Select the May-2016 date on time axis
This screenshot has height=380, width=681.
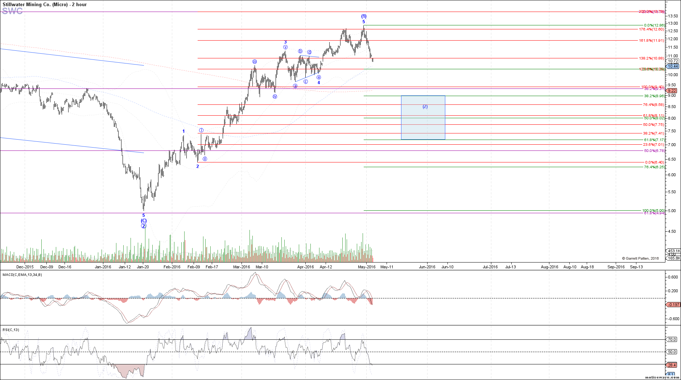367,267
